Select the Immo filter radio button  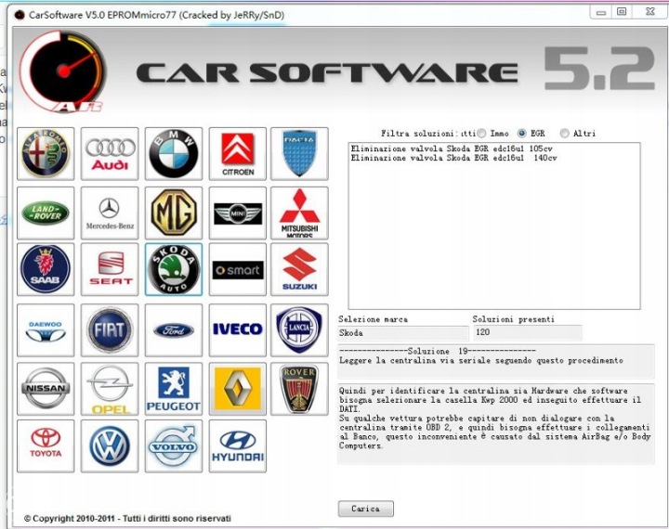click(x=481, y=134)
